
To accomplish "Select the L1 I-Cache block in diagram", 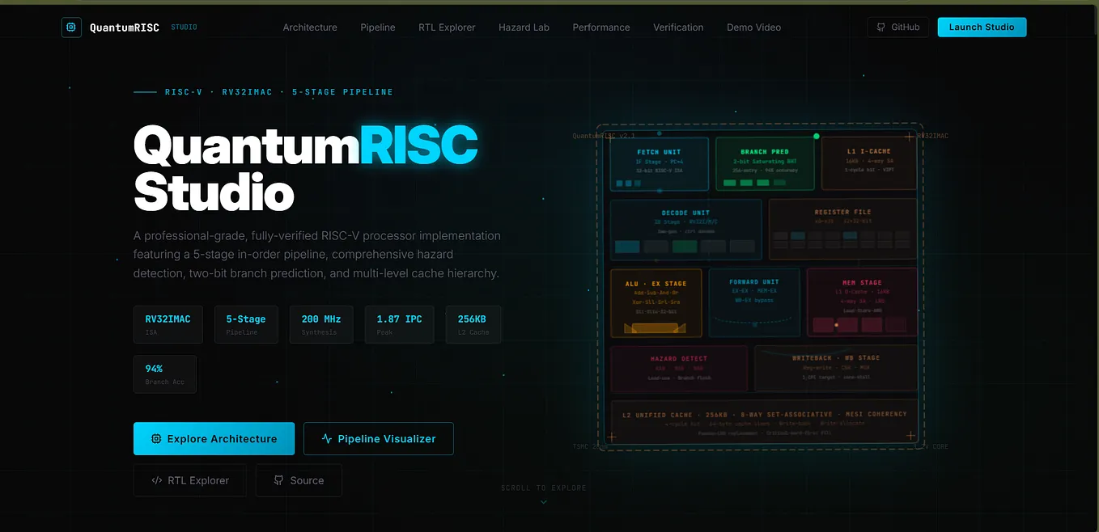I will pos(869,164).
